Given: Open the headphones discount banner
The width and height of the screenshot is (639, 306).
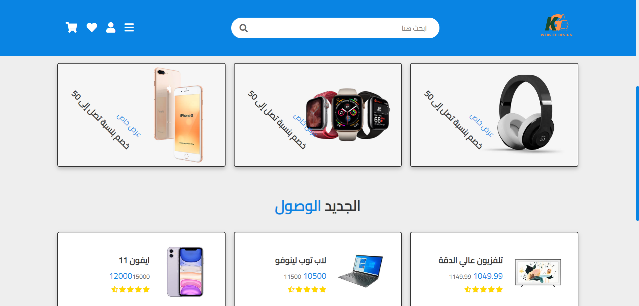Looking at the screenshot, I should tap(494, 115).
